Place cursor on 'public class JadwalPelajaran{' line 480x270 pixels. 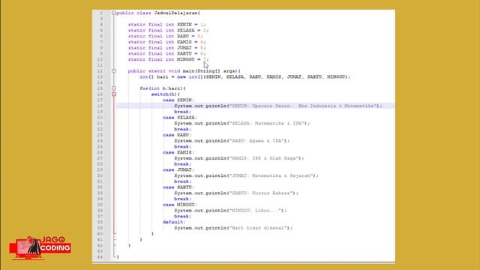click(x=158, y=13)
